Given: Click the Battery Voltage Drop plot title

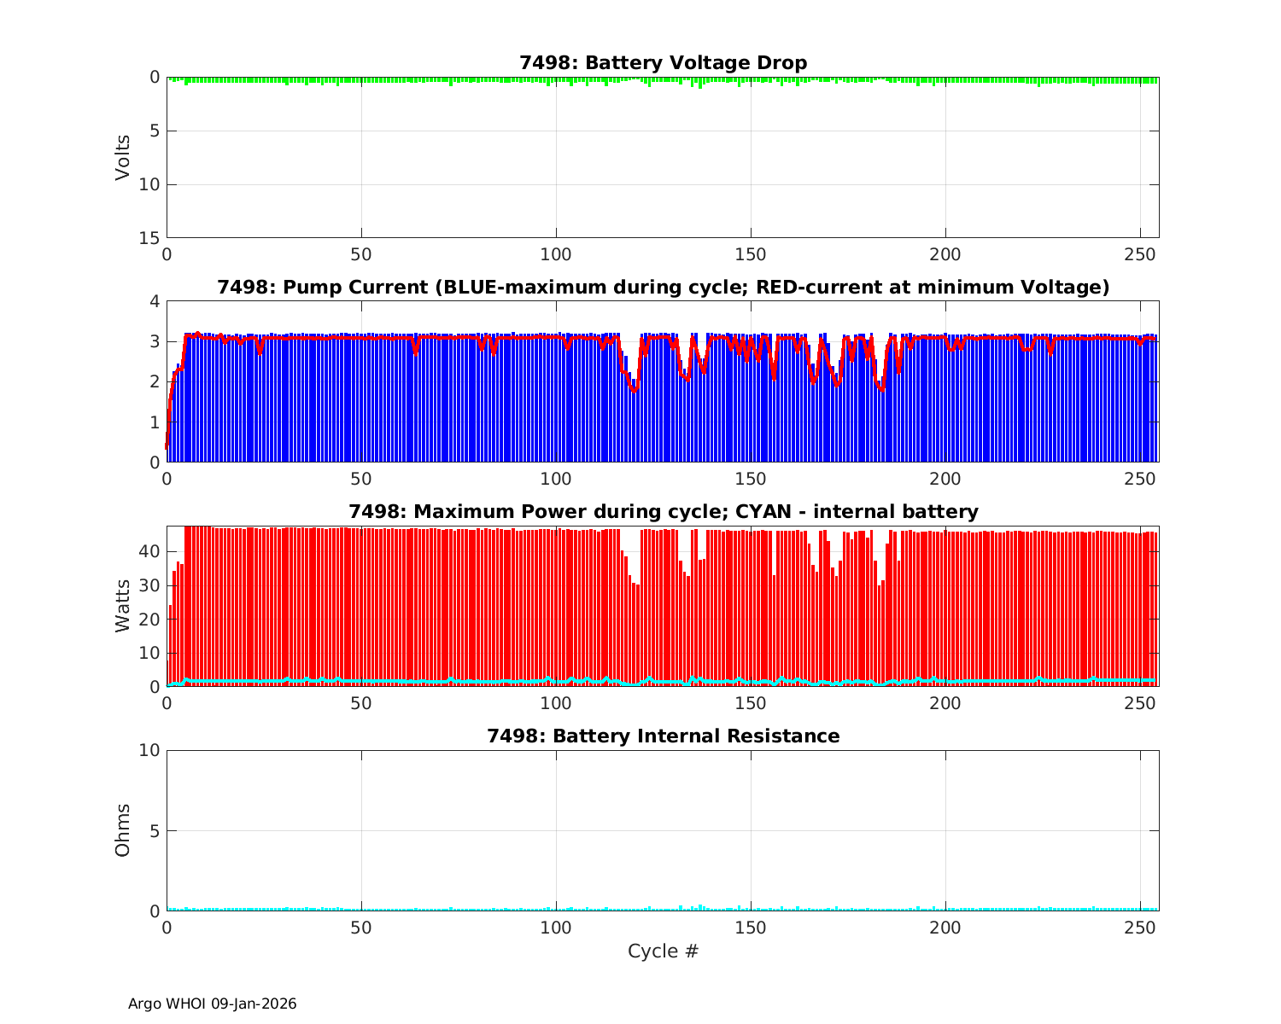Looking at the screenshot, I should coord(663,63).
